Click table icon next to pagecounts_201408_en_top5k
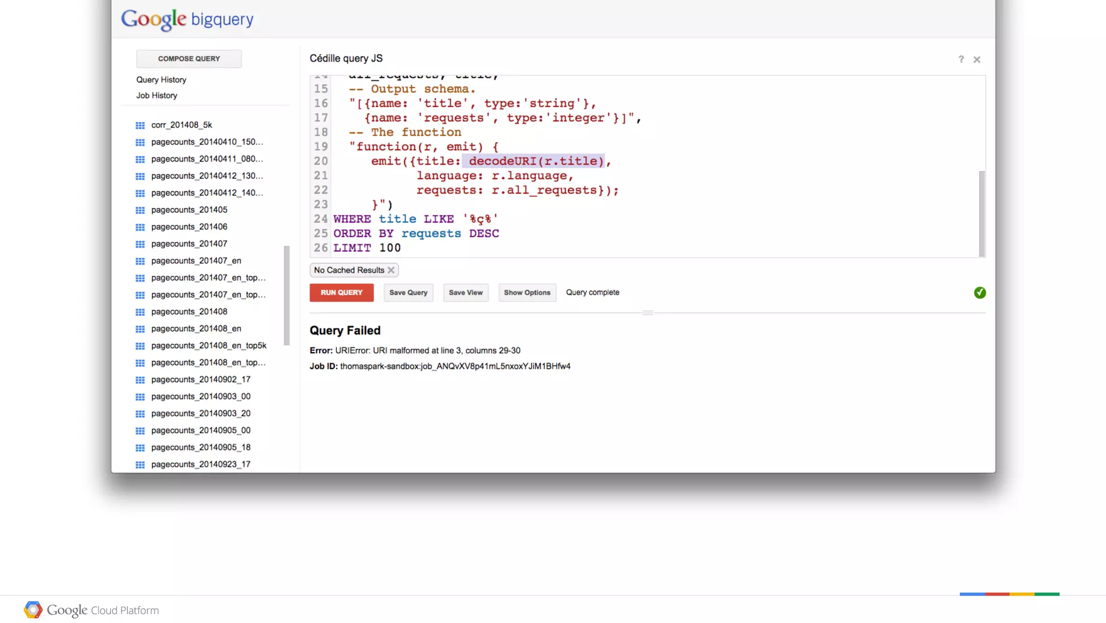1106x623 pixels. click(140, 346)
